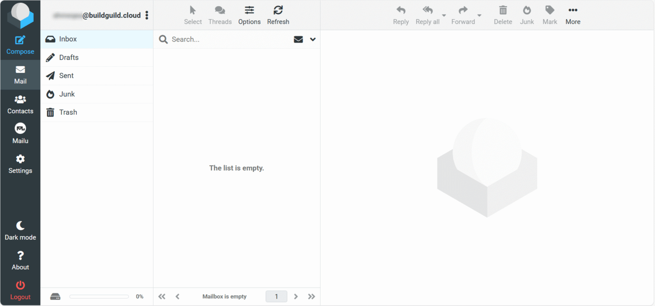655x306 pixels.
Task: Expand search options chevron
Action: point(313,39)
